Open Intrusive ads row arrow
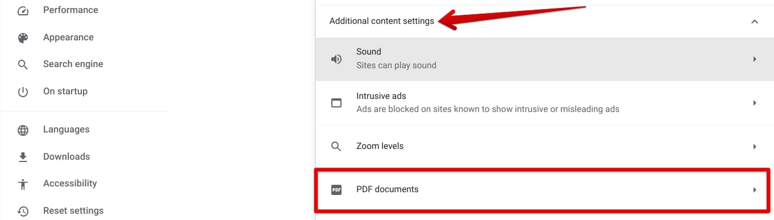The height and width of the screenshot is (220, 774). [x=755, y=103]
